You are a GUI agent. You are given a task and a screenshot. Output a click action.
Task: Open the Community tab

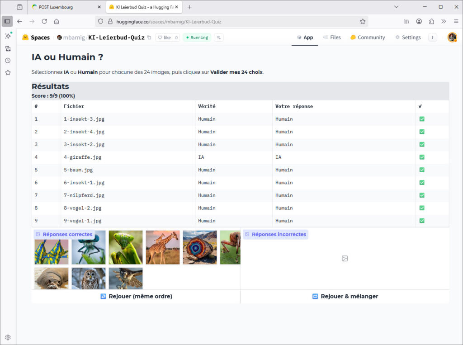(x=367, y=38)
